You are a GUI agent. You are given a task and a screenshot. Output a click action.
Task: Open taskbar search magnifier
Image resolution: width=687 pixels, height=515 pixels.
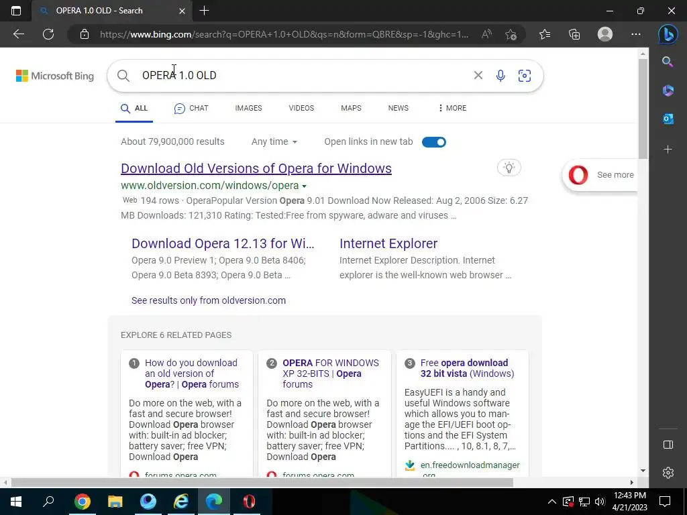[48, 502]
